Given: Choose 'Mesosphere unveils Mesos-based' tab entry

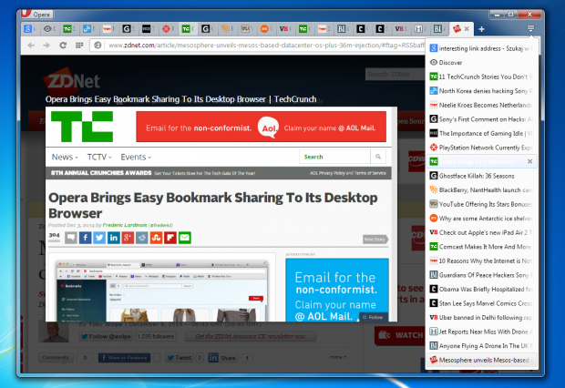Looking at the screenshot, I should pyautogui.click(x=482, y=360).
